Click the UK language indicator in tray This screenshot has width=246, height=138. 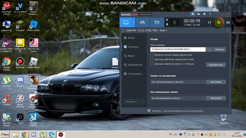click(171, 134)
